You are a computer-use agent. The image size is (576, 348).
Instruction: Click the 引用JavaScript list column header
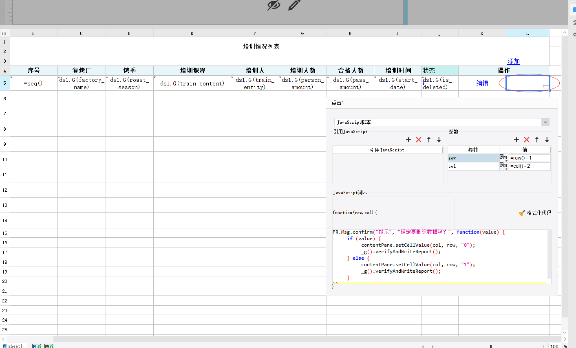coord(387,150)
